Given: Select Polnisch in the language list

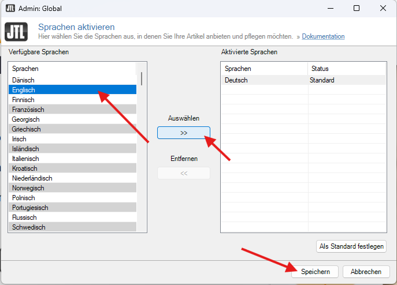Looking at the screenshot, I should point(72,198).
